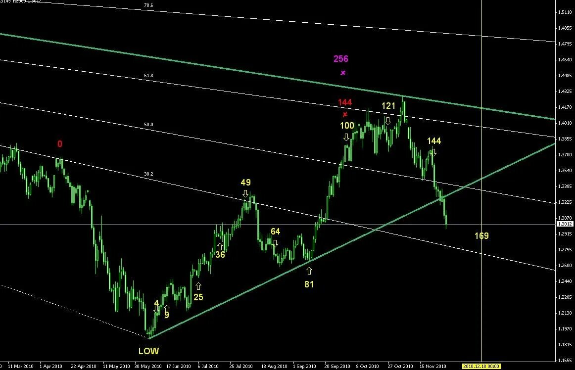Screen dimensions: 575x370
Task: Click the 78.6 Fibonacci channel label
Action: tap(148, 5)
